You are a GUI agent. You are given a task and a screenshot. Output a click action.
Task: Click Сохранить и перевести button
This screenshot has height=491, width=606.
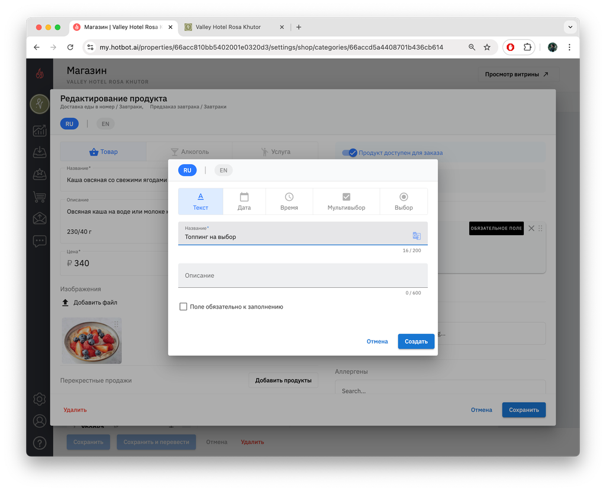pos(156,442)
